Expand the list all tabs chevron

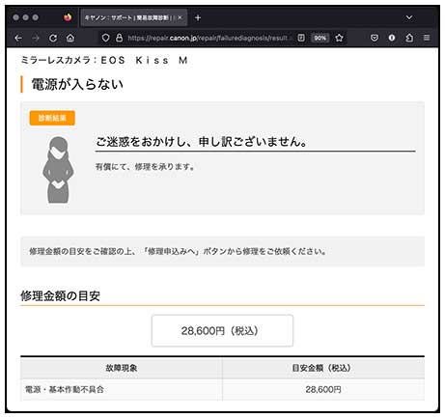(x=409, y=17)
